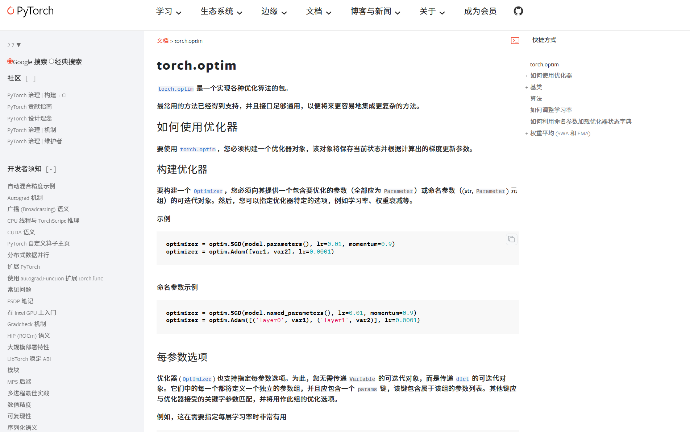Open the 学习 navigation menu
This screenshot has height=432, width=690.
(169, 12)
